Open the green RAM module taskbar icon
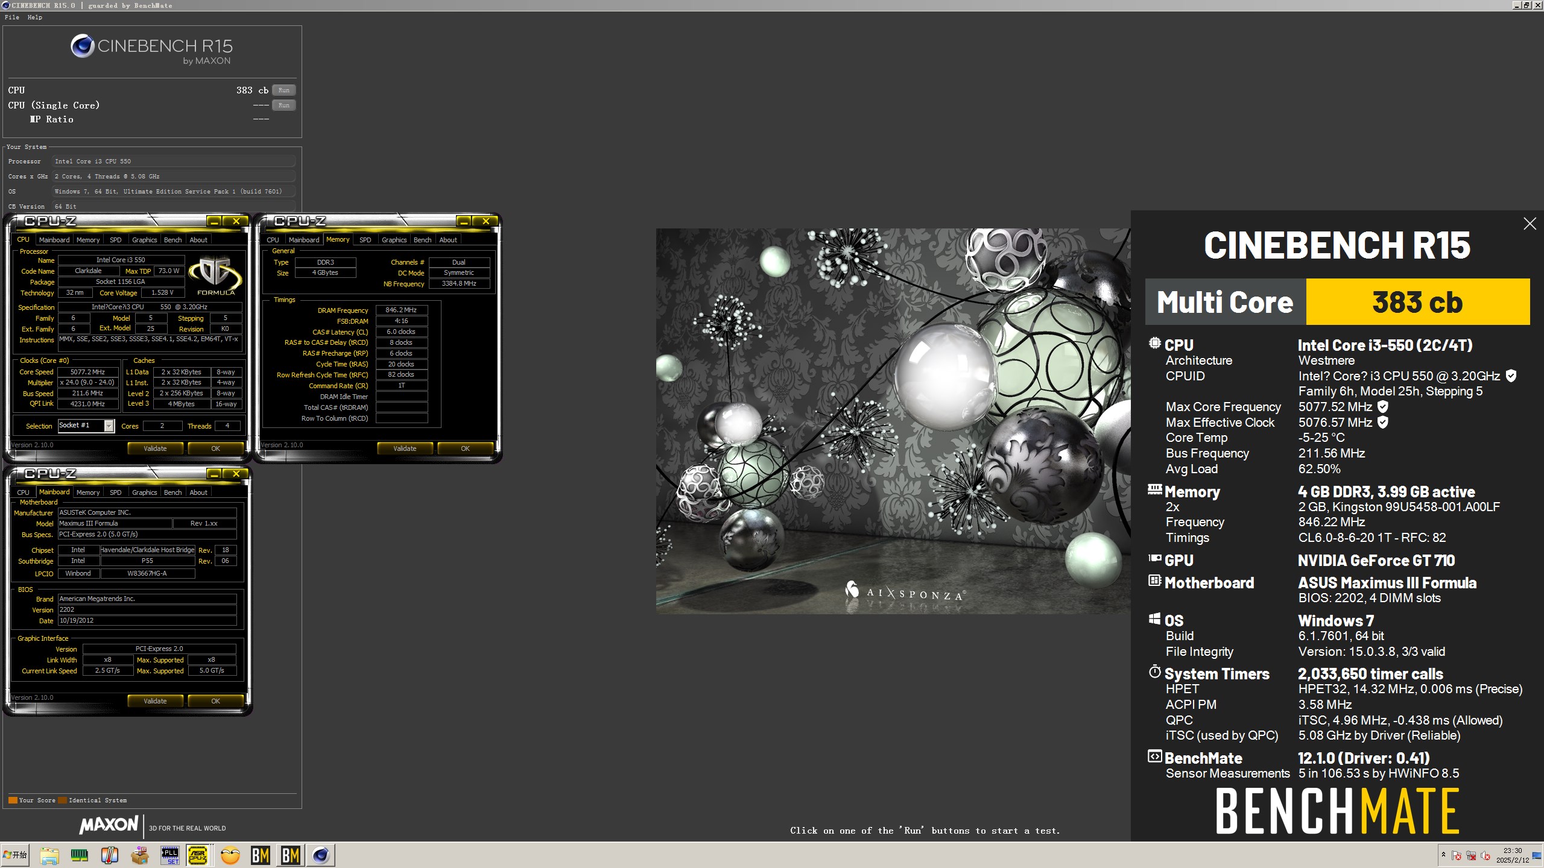1544x868 pixels. pyautogui.click(x=80, y=855)
